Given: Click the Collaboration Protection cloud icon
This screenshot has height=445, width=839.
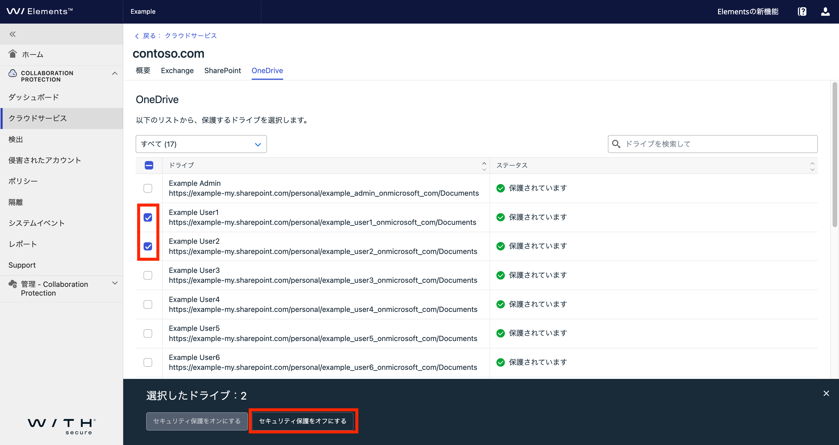Looking at the screenshot, I should point(13,73).
